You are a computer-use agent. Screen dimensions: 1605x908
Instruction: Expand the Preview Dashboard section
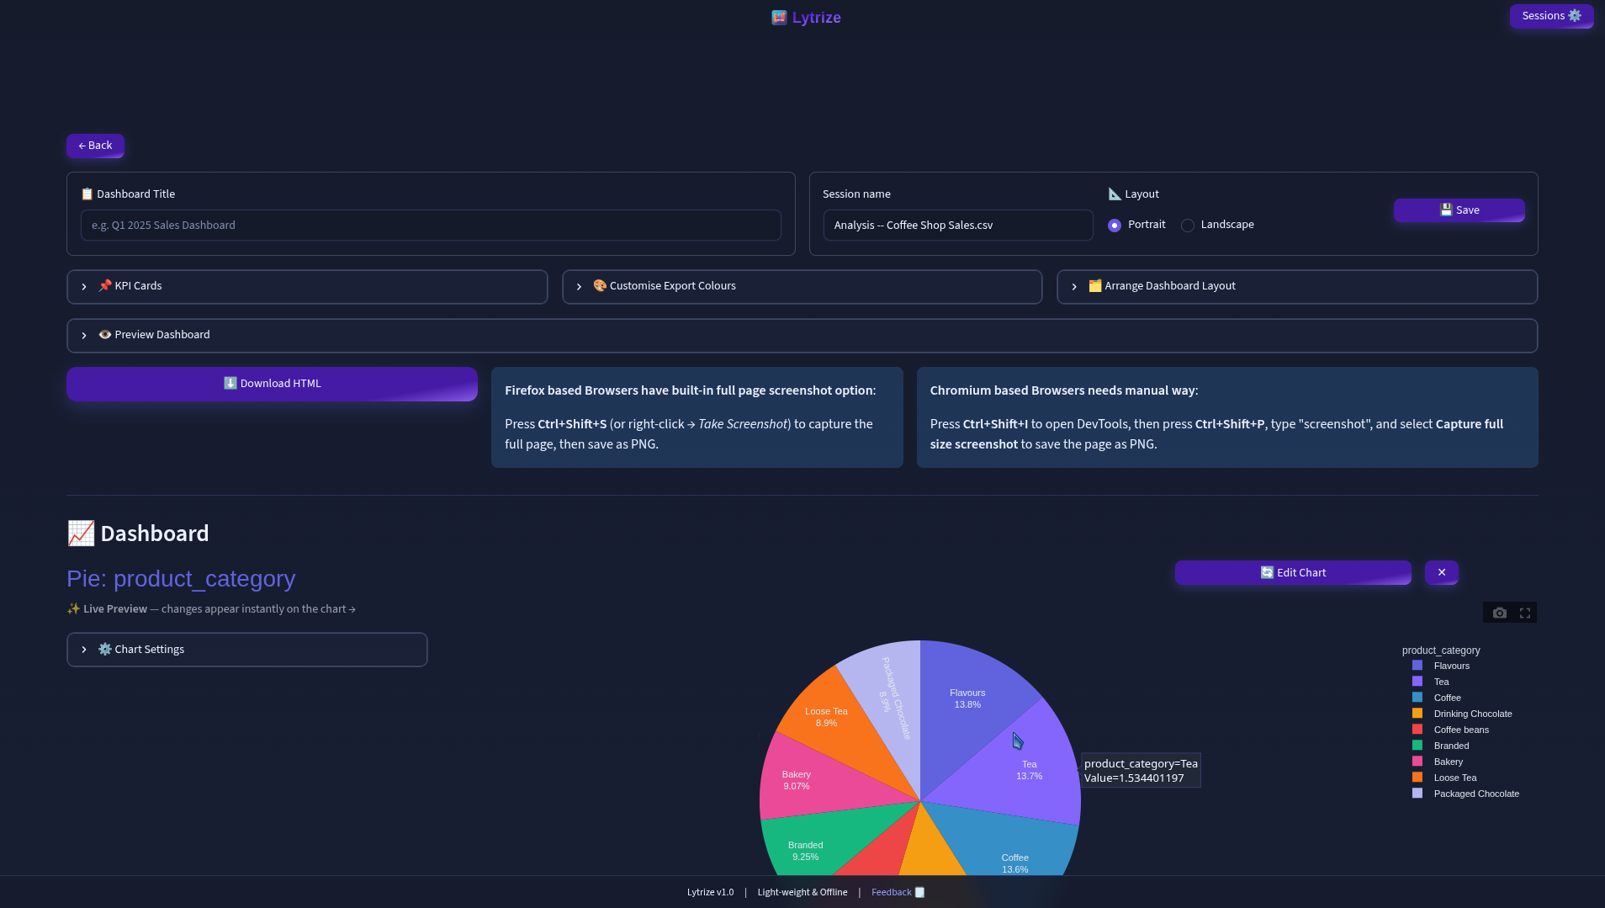click(802, 335)
